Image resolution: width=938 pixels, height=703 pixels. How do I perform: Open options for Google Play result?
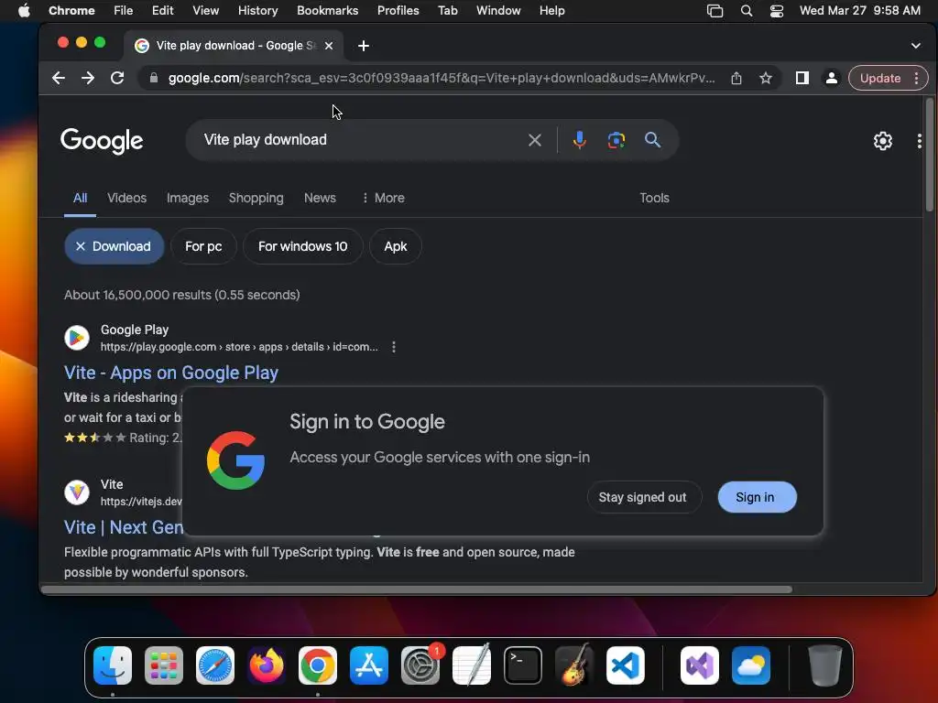click(x=394, y=347)
